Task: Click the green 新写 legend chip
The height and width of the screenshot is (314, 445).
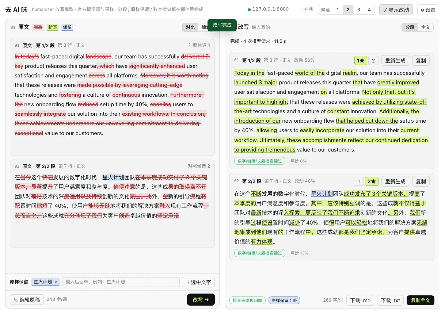Action: [x=53, y=27]
